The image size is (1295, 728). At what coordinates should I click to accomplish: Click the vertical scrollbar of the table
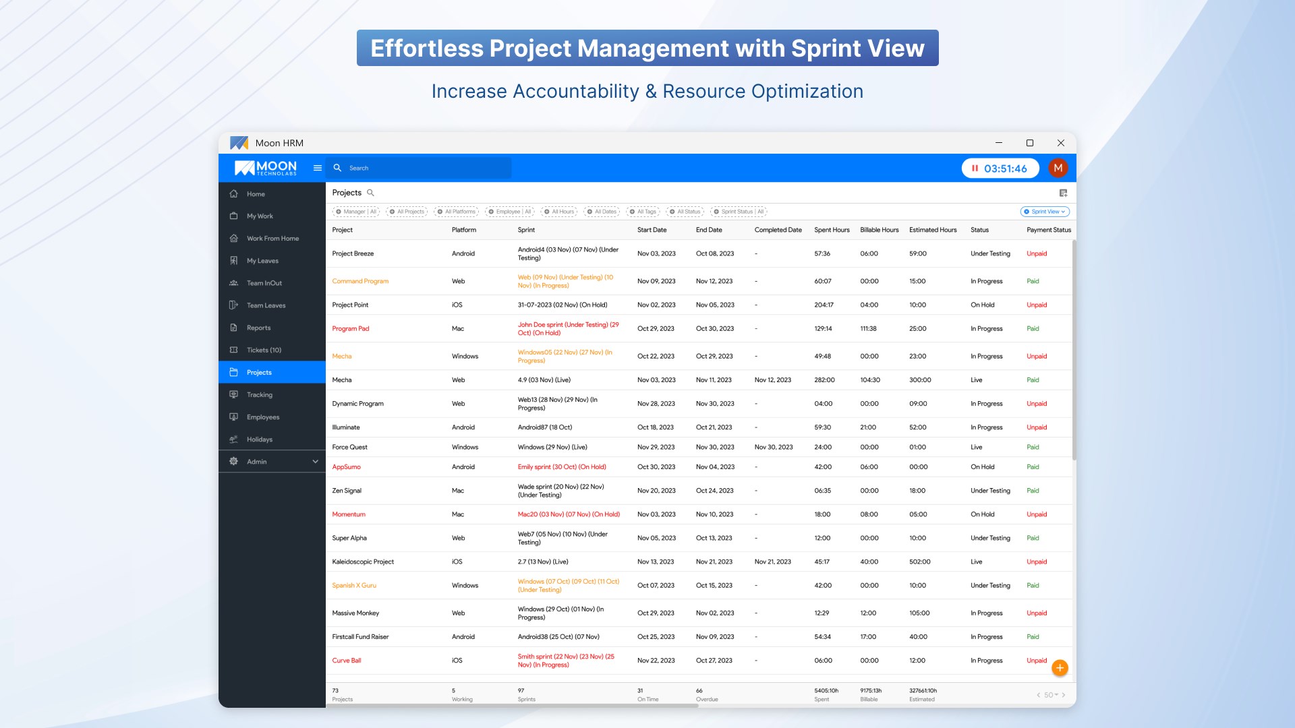coord(1074,351)
